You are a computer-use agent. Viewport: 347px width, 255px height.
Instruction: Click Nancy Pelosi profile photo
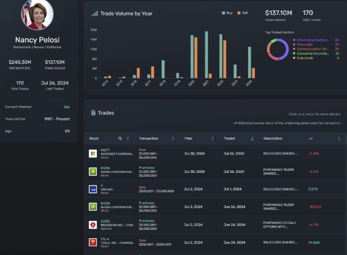click(x=37, y=14)
